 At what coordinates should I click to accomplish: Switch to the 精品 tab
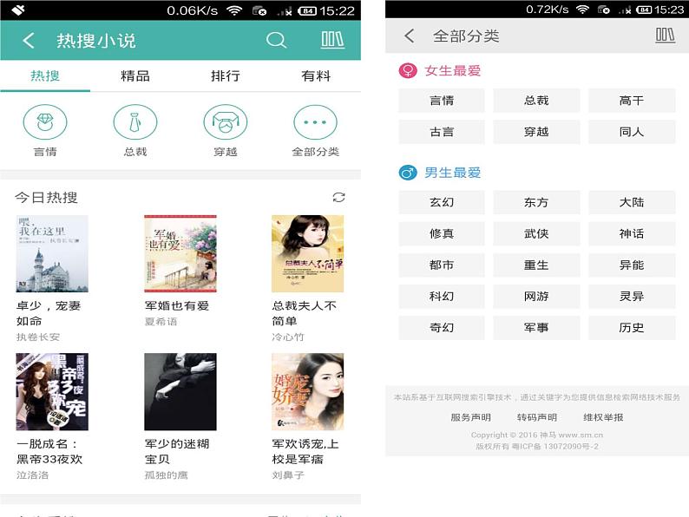(x=135, y=76)
